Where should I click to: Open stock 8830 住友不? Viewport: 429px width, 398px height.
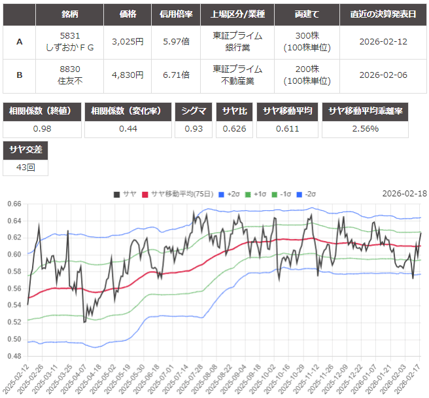[x=71, y=75]
